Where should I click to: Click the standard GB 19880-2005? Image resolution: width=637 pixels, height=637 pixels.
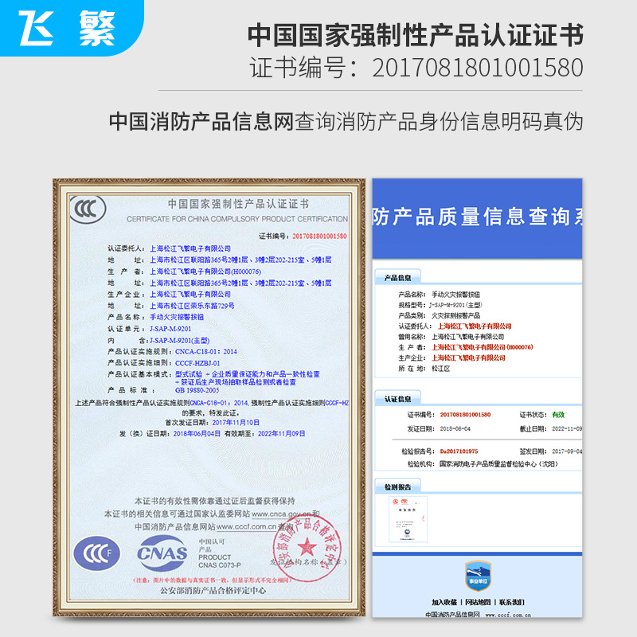197,390
